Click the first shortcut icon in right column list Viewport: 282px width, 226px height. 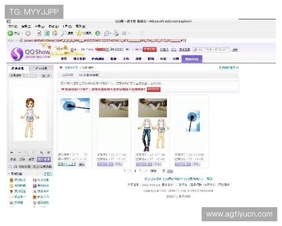click(x=35, y=180)
